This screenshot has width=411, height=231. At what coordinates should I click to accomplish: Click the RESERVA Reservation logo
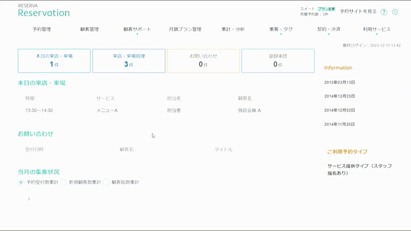pos(44,11)
